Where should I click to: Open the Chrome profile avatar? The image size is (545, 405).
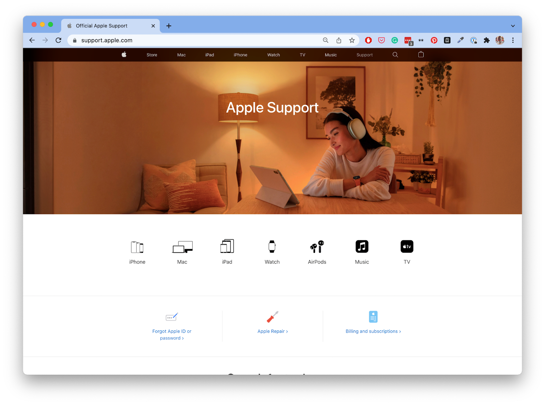(x=500, y=40)
